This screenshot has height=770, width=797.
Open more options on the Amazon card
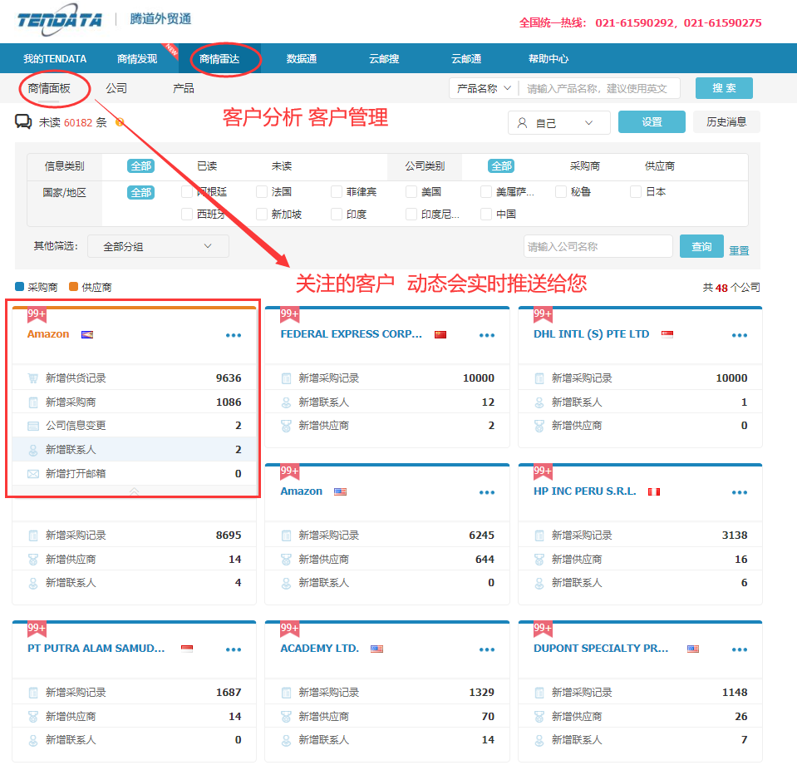pyautogui.click(x=234, y=334)
